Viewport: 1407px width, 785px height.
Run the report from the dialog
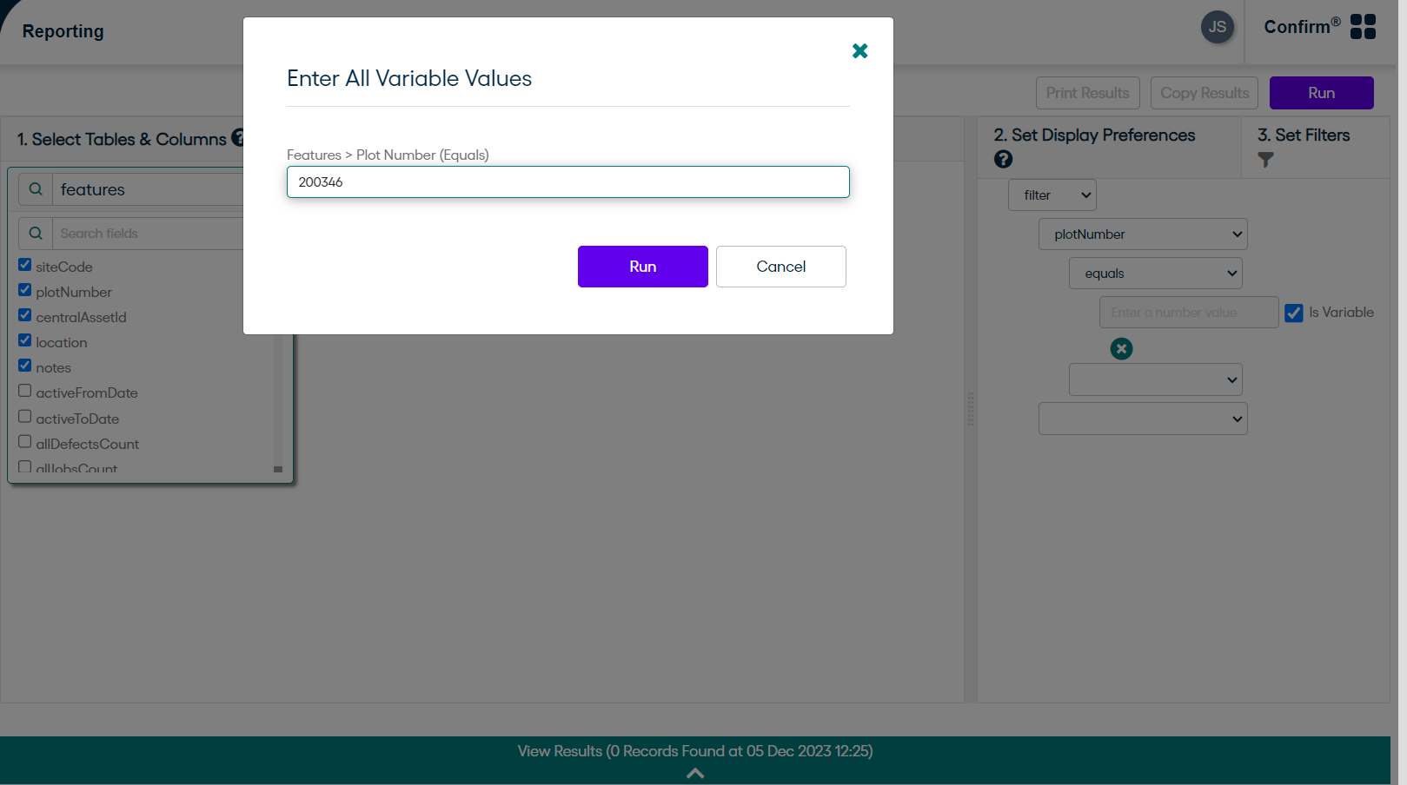(x=642, y=267)
